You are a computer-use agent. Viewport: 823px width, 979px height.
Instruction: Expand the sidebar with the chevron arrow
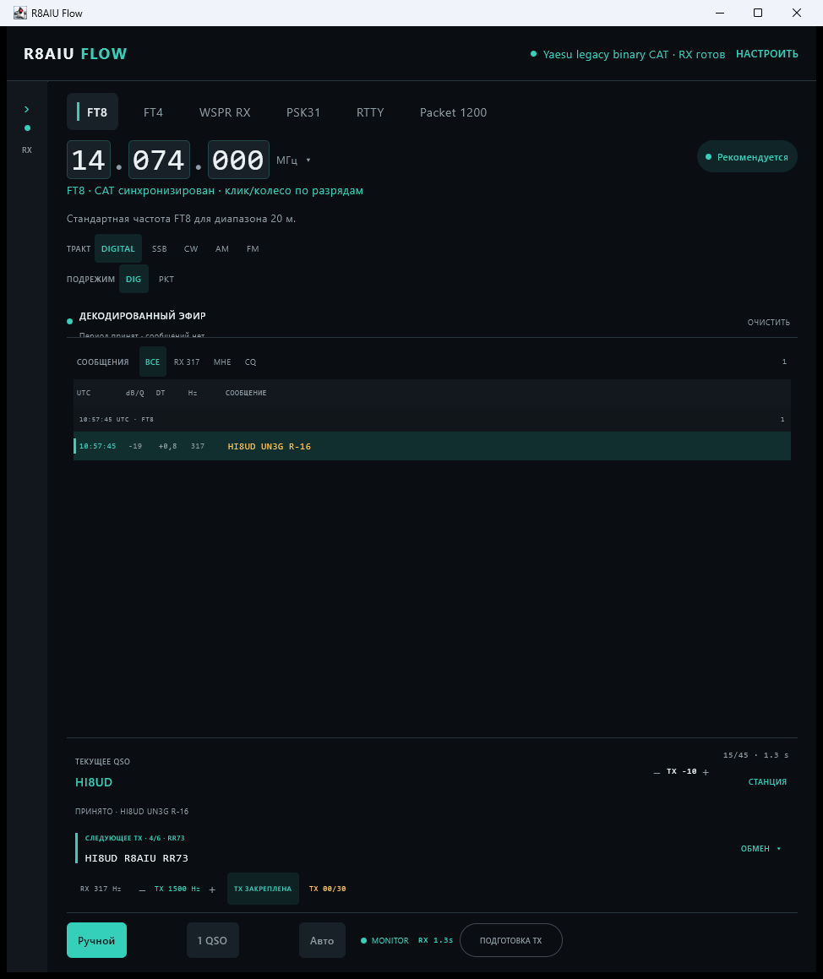[x=26, y=109]
